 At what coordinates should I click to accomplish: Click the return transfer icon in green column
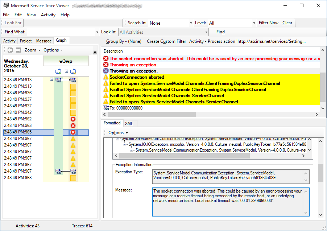click(58, 171)
